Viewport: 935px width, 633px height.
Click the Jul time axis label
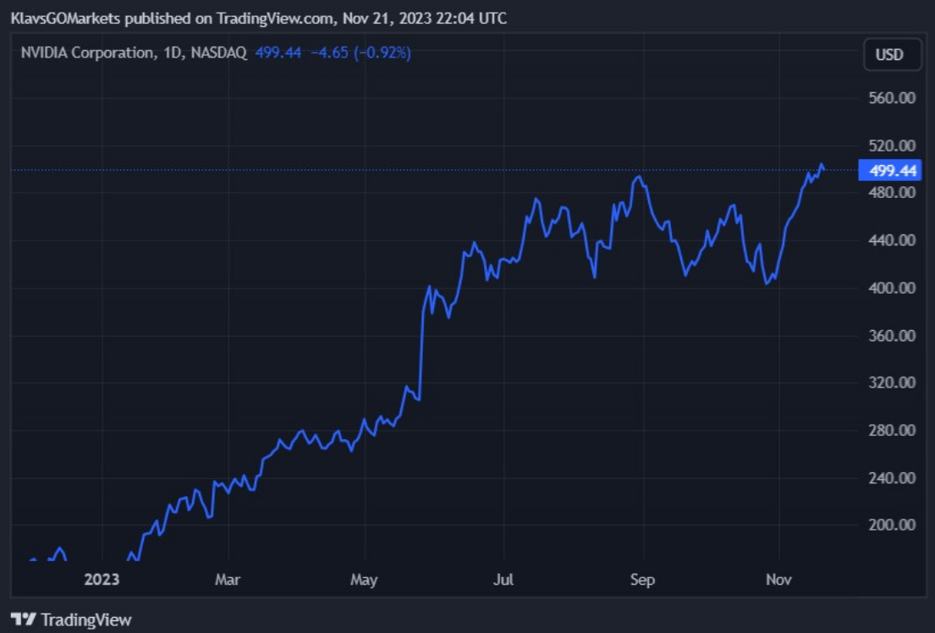point(503,580)
